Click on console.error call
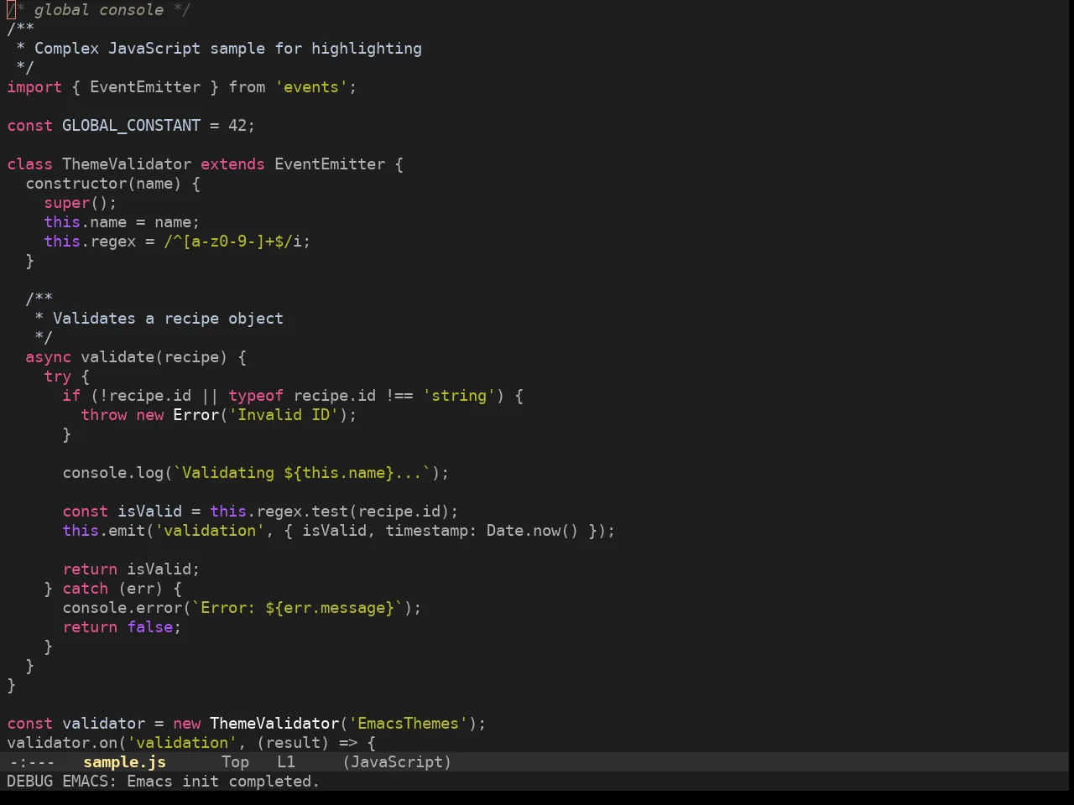The width and height of the screenshot is (1074, 805). click(122, 608)
